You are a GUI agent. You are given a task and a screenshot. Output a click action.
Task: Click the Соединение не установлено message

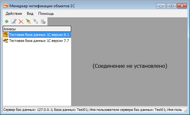(x=130, y=66)
